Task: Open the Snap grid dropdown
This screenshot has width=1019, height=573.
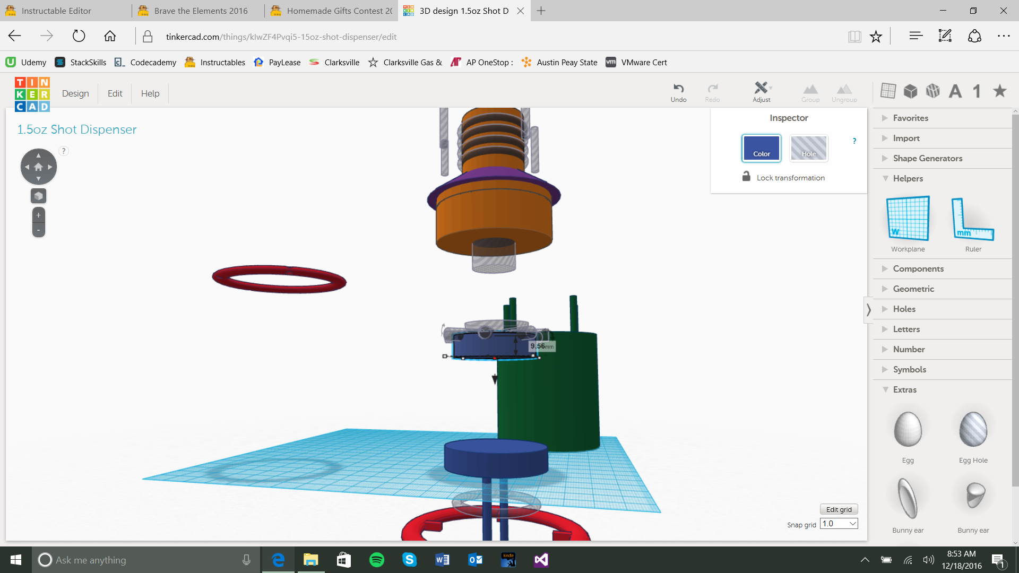Action: coord(839,524)
